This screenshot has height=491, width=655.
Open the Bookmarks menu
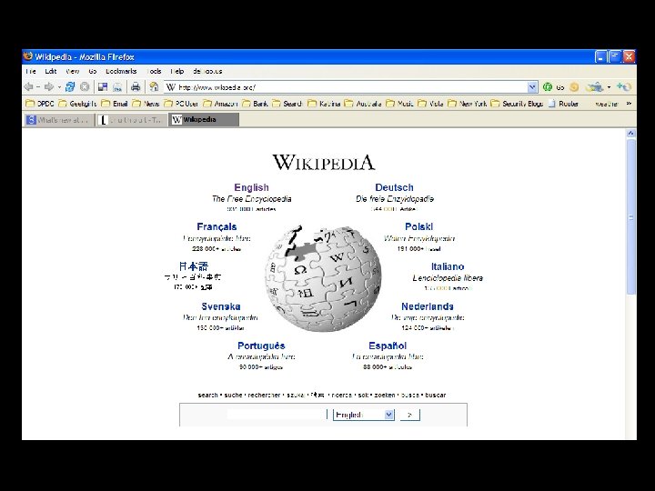pos(121,71)
